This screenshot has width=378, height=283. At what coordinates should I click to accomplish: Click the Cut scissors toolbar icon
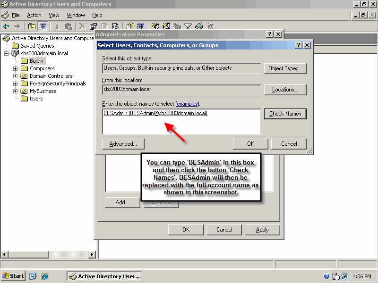click(x=57, y=26)
